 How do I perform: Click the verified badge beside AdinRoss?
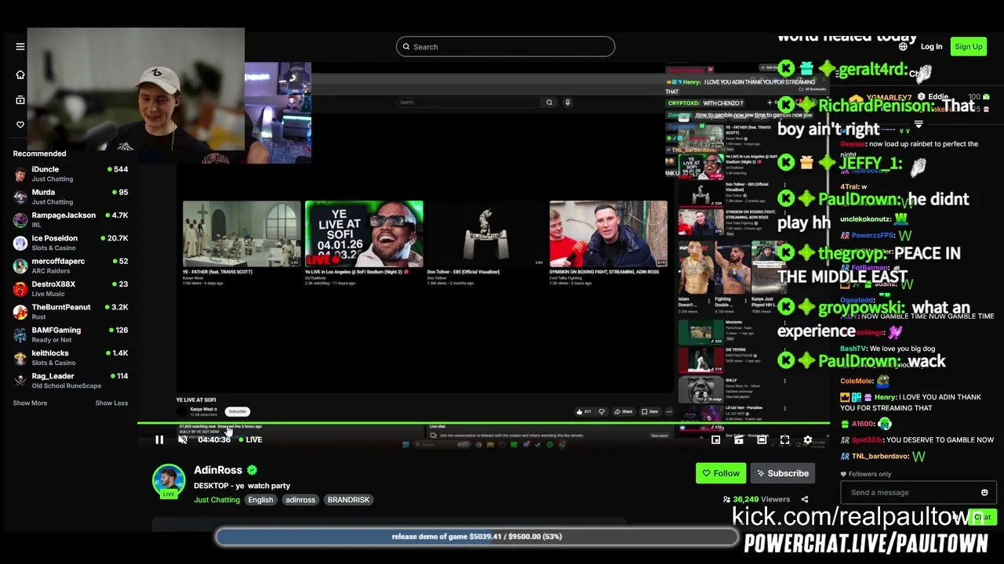(252, 470)
